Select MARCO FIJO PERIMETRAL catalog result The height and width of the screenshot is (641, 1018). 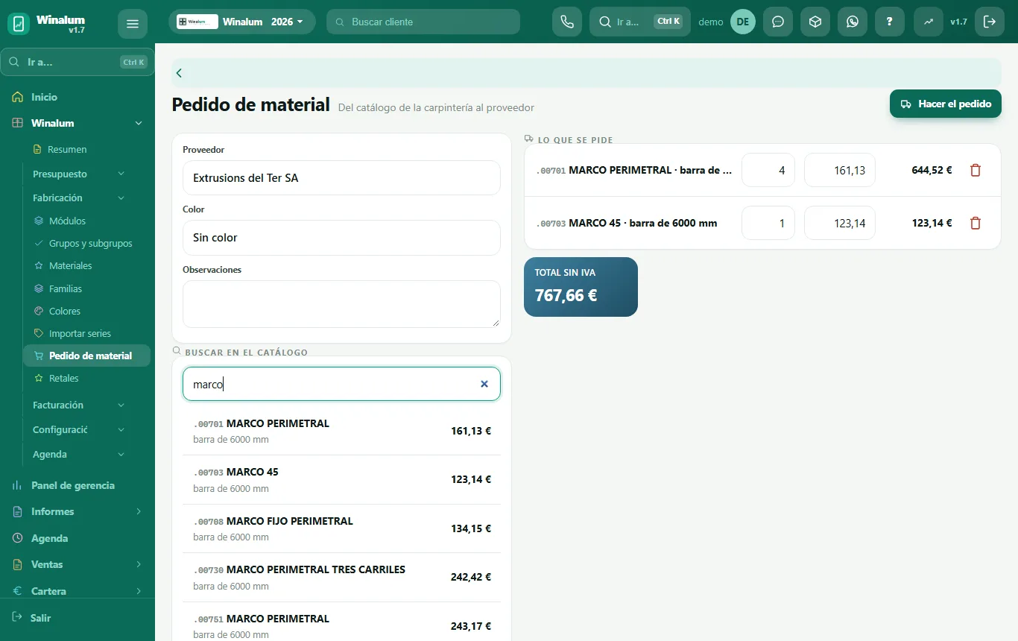click(x=341, y=528)
